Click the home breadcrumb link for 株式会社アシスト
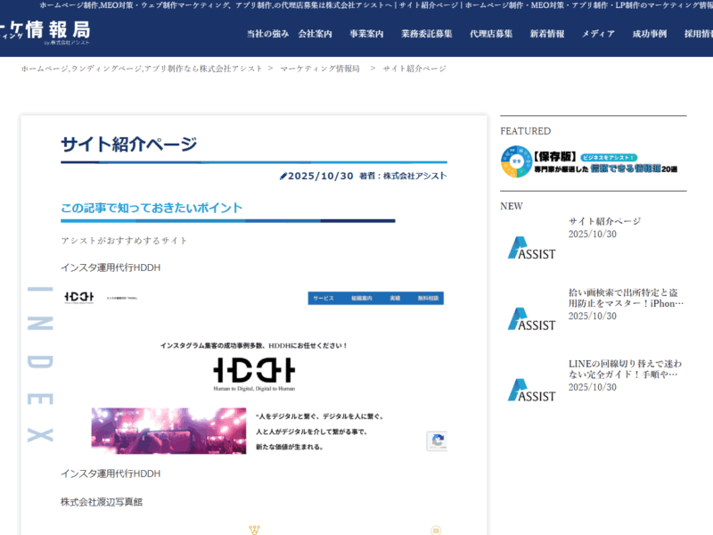Screen dimensions: 713x535 click(143, 69)
